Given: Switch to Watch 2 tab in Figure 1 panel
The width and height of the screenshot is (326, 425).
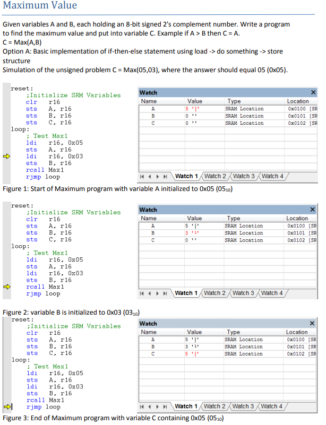Looking at the screenshot, I should pyautogui.click(x=215, y=176).
